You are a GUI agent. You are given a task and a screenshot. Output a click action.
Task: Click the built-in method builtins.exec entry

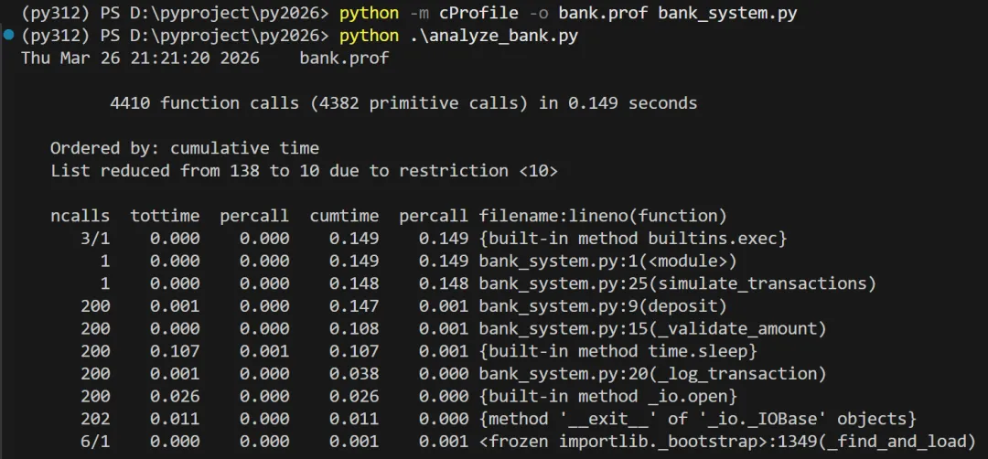[x=633, y=239]
